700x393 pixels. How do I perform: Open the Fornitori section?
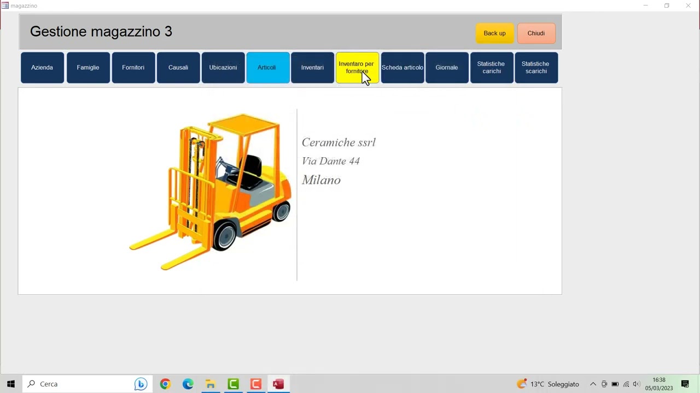point(133,68)
